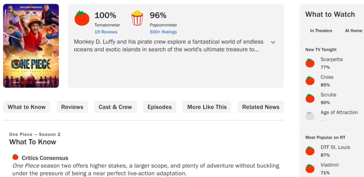Click the One Piece poster thumbnail
The width and height of the screenshot is (364, 177).
point(31,46)
